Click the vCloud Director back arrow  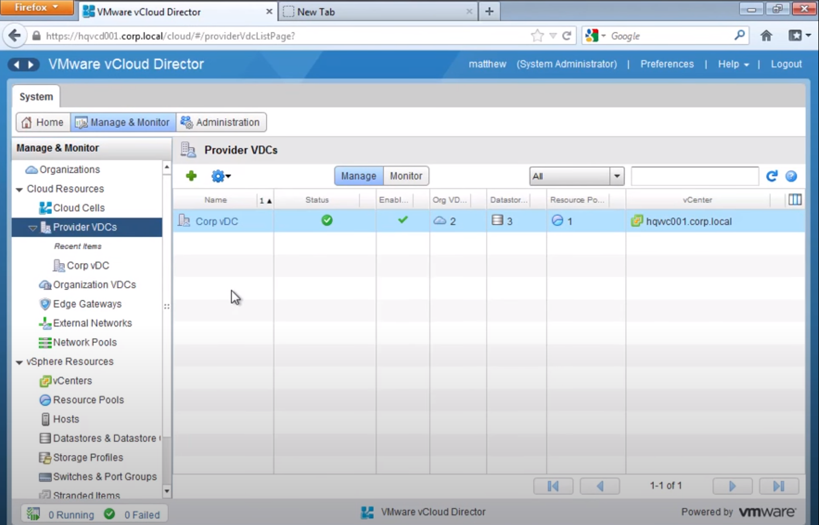(x=16, y=64)
